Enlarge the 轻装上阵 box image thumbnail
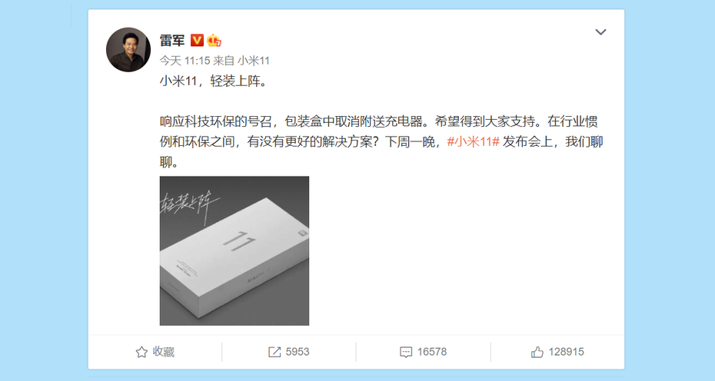This screenshot has width=715, height=381. pos(234,250)
